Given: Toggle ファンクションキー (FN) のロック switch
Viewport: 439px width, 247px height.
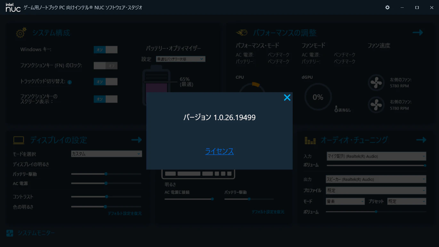Looking at the screenshot, I should 106,66.
